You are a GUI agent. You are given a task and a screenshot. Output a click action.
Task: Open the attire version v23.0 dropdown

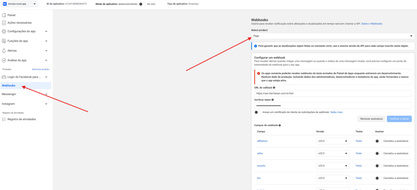pyautogui.click(x=333, y=153)
